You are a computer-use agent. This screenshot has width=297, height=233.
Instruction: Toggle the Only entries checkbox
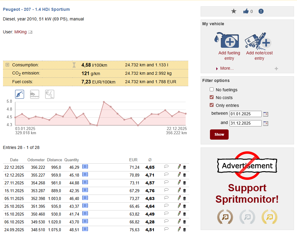point(211,105)
